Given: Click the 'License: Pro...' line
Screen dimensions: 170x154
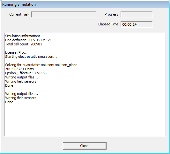Looking at the screenshot, I should (16, 52).
